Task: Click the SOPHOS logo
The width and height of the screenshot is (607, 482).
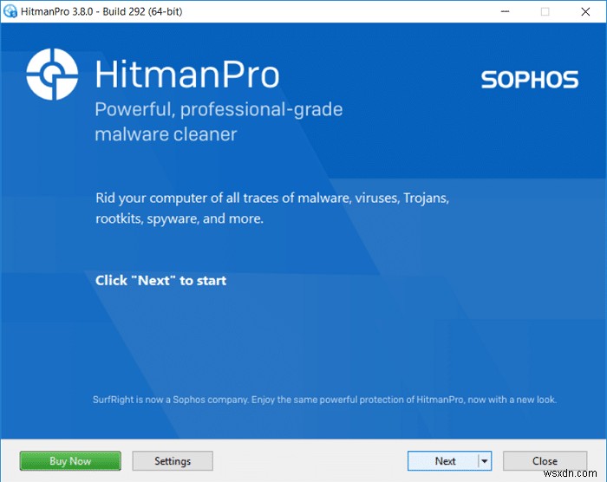Action: click(530, 80)
